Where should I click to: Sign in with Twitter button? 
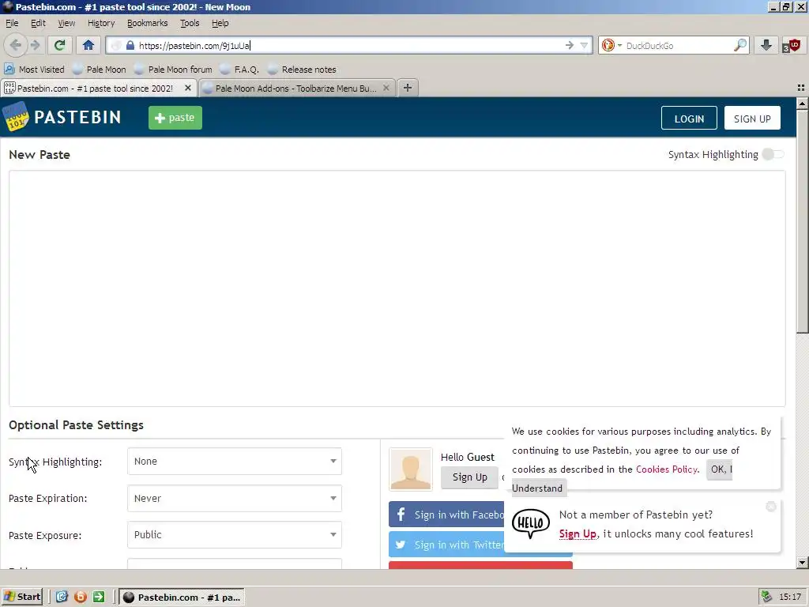point(446,545)
